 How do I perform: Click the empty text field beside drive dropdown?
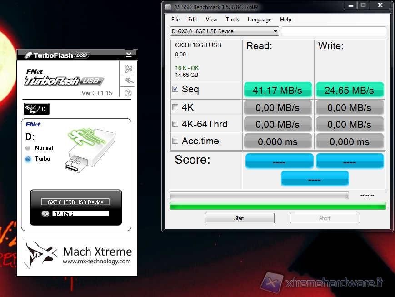pyautogui.click(x=334, y=31)
